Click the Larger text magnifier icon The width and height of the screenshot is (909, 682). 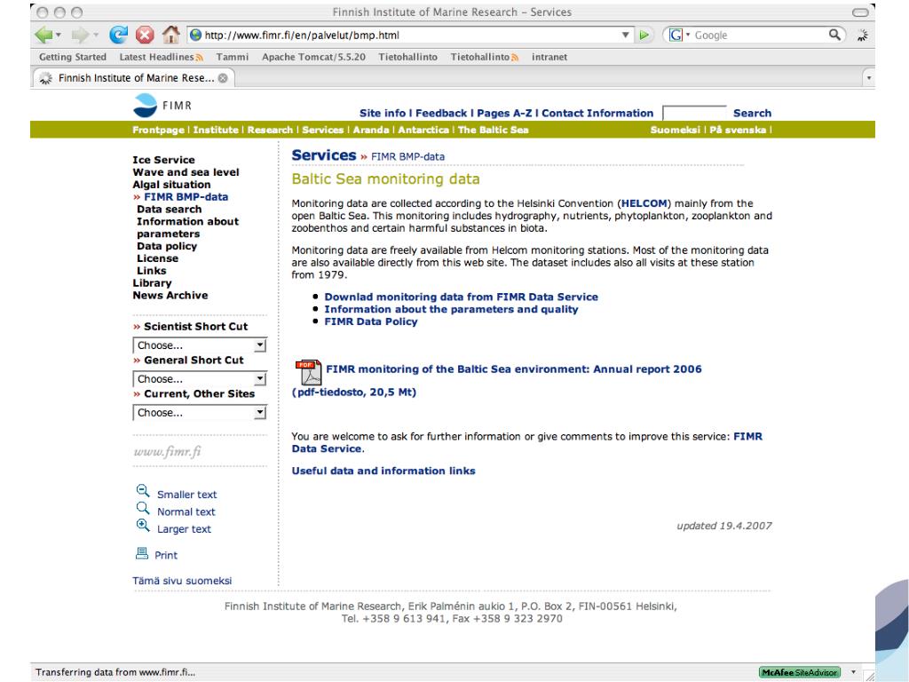pos(143,526)
